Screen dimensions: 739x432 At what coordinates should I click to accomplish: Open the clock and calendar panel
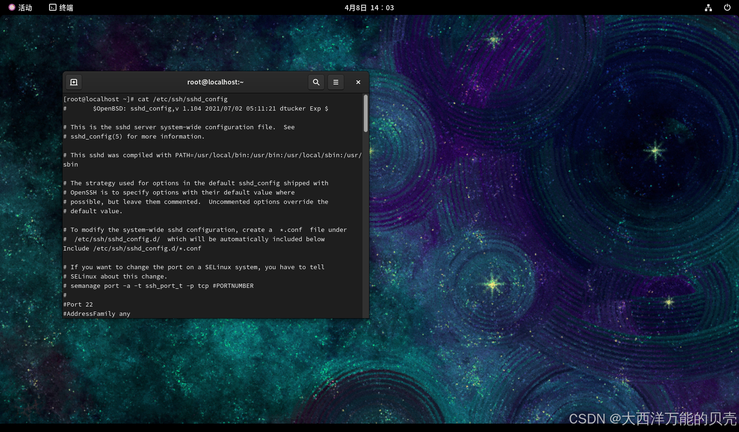[369, 7]
